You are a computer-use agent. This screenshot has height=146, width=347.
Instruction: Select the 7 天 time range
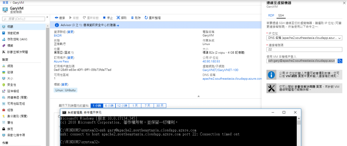click(x=147, y=106)
